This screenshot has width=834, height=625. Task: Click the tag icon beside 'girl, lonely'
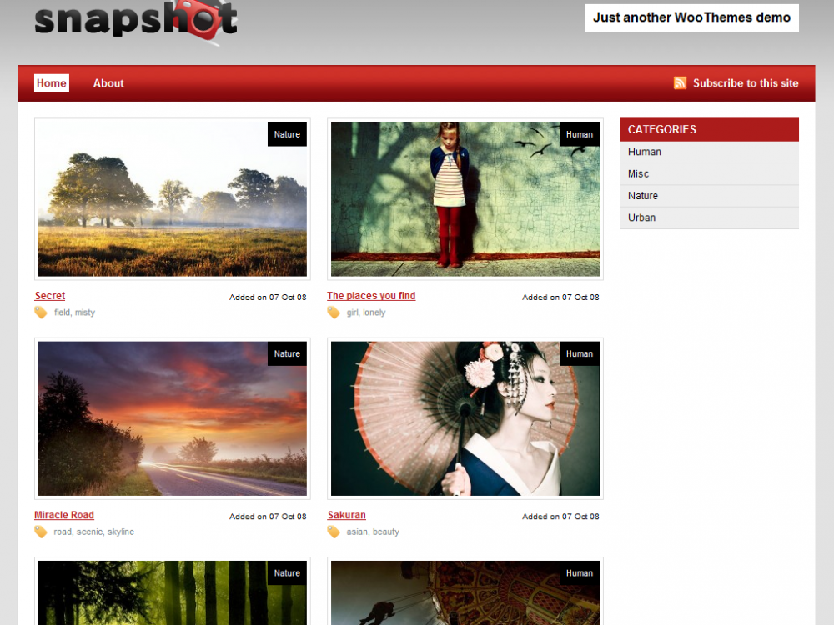(334, 312)
